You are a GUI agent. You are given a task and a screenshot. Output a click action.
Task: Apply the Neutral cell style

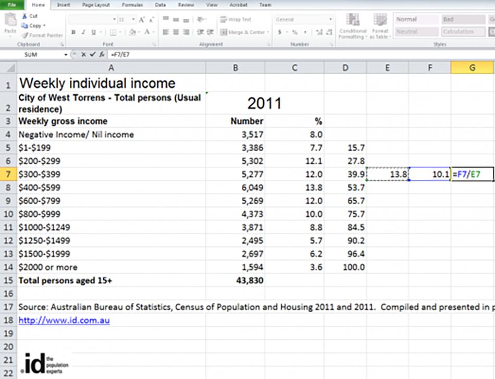coord(416,32)
